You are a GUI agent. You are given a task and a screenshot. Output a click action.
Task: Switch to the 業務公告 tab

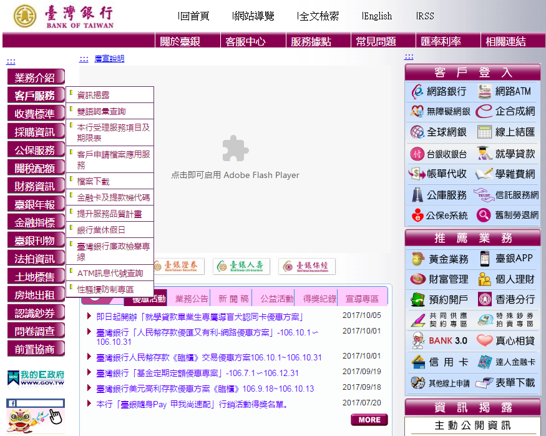pos(188,298)
